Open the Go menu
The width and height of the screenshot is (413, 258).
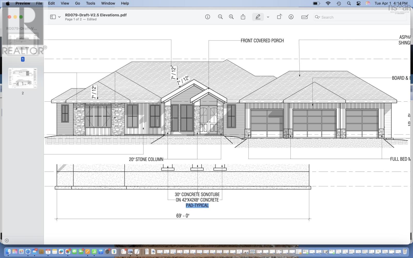(77, 3)
